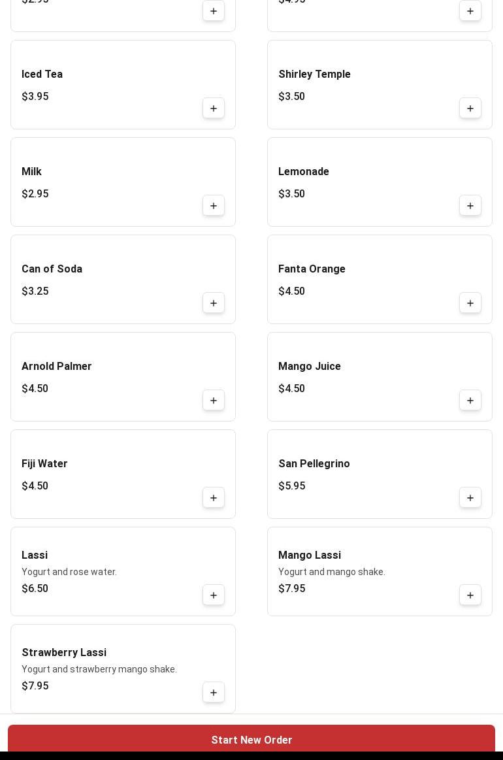Add Mango Lassi to the order
Viewport: 503px width, 760px height.
[470, 595]
